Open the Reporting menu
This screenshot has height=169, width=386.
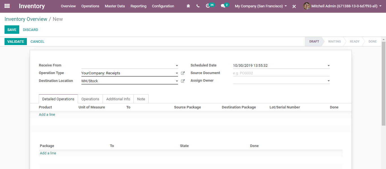tap(138, 6)
